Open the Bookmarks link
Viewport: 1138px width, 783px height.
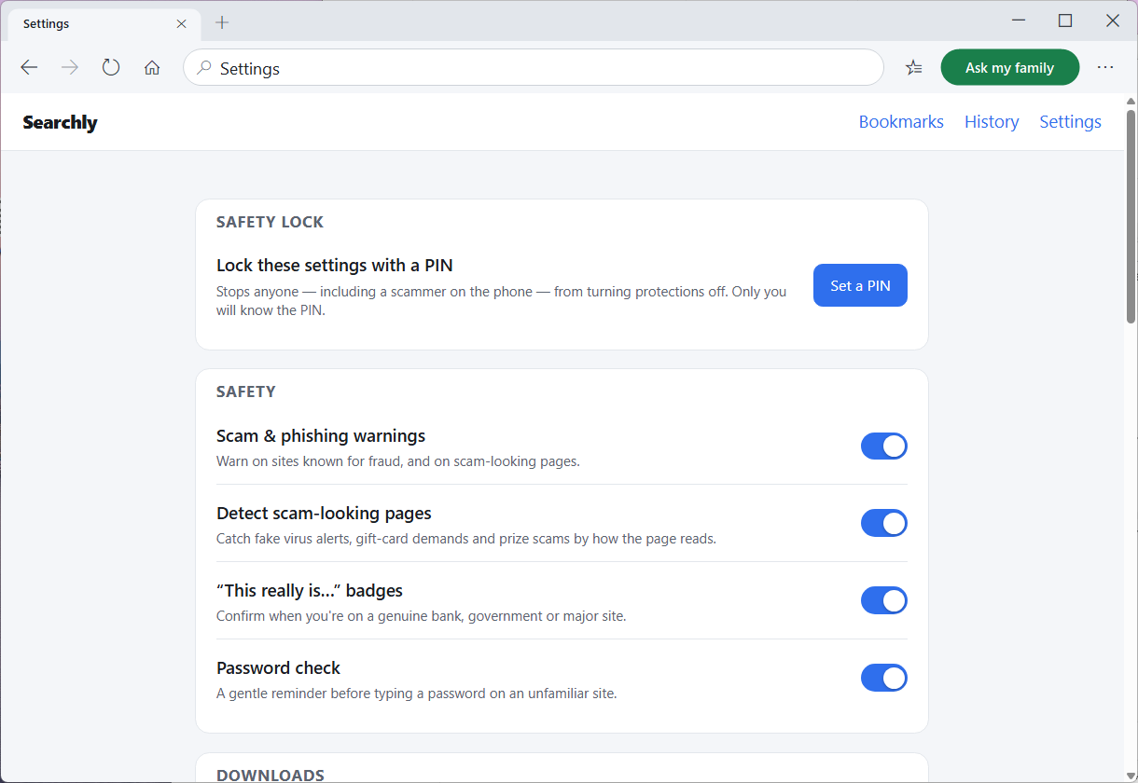[x=901, y=122]
